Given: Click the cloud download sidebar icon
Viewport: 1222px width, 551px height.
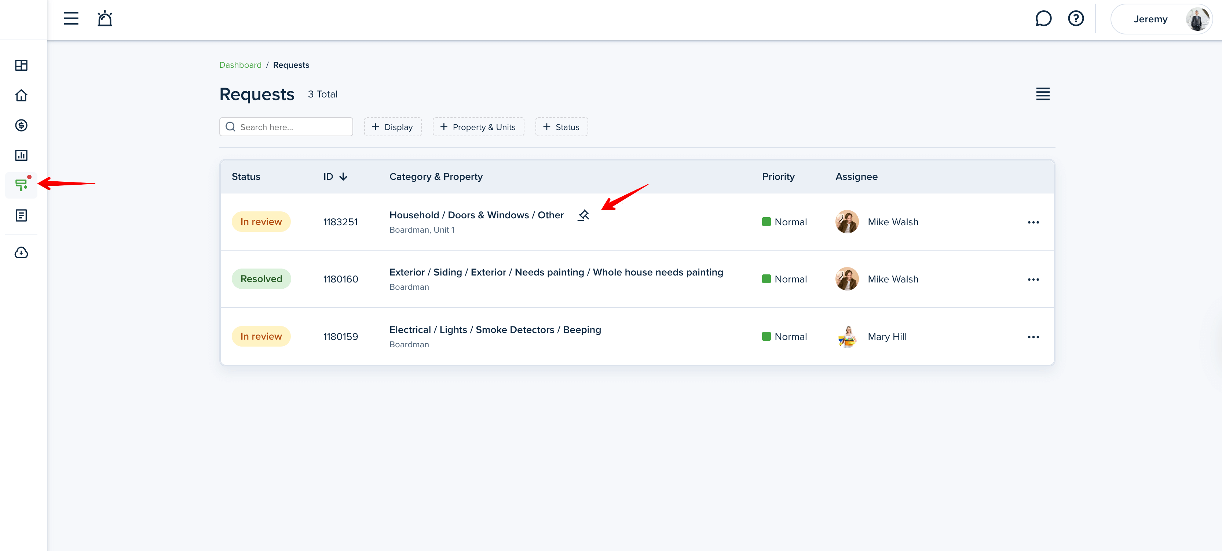Looking at the screenshot, I should coord(21,252).
